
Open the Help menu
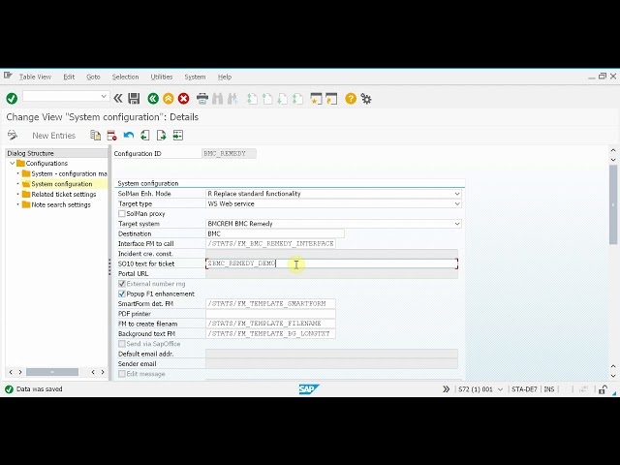[x=225, y=77]
